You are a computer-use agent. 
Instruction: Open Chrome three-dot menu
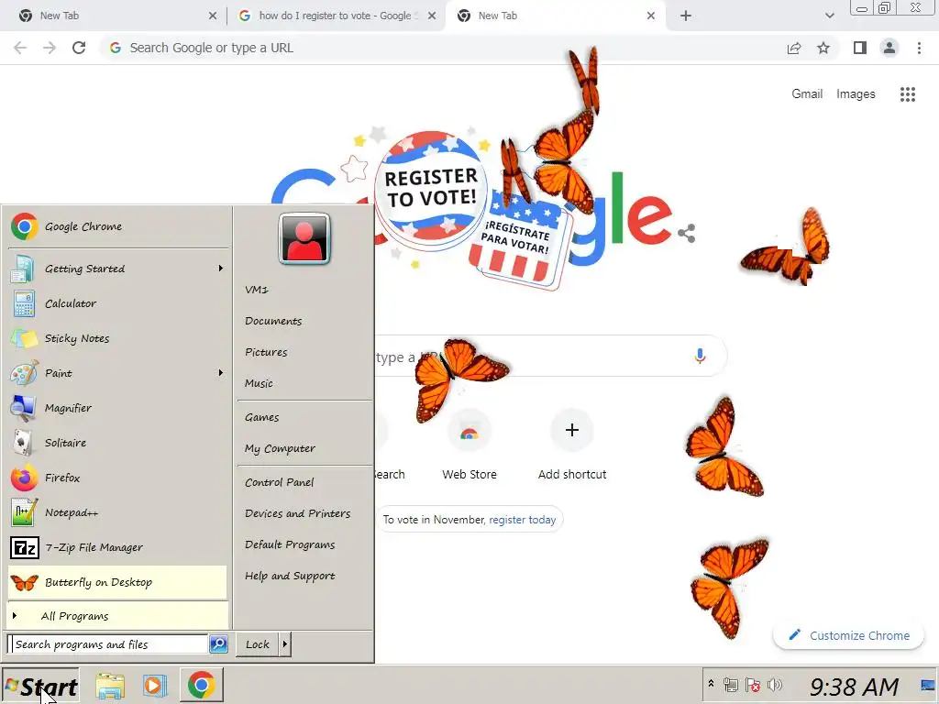[919, 48]
